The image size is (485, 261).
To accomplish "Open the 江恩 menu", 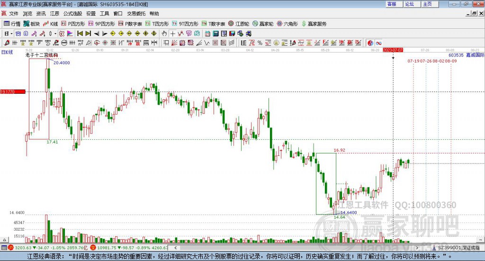I will click(54, 14).
